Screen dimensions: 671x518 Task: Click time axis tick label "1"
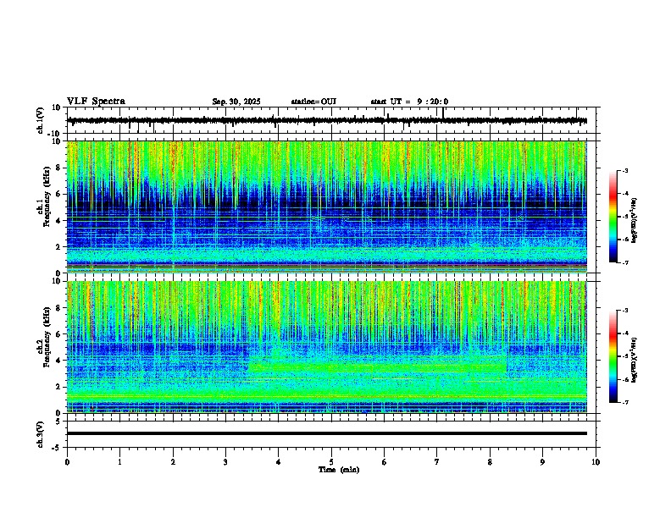pos(119,462)
